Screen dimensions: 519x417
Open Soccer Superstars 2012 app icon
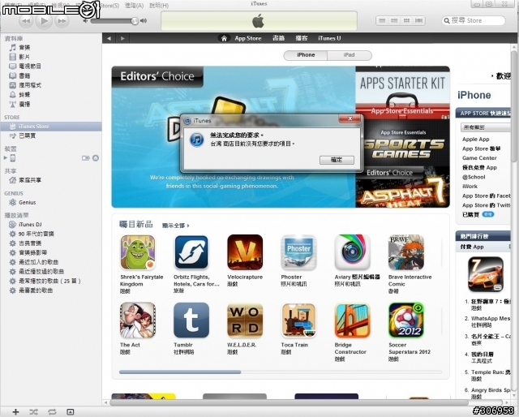(406, 320)
